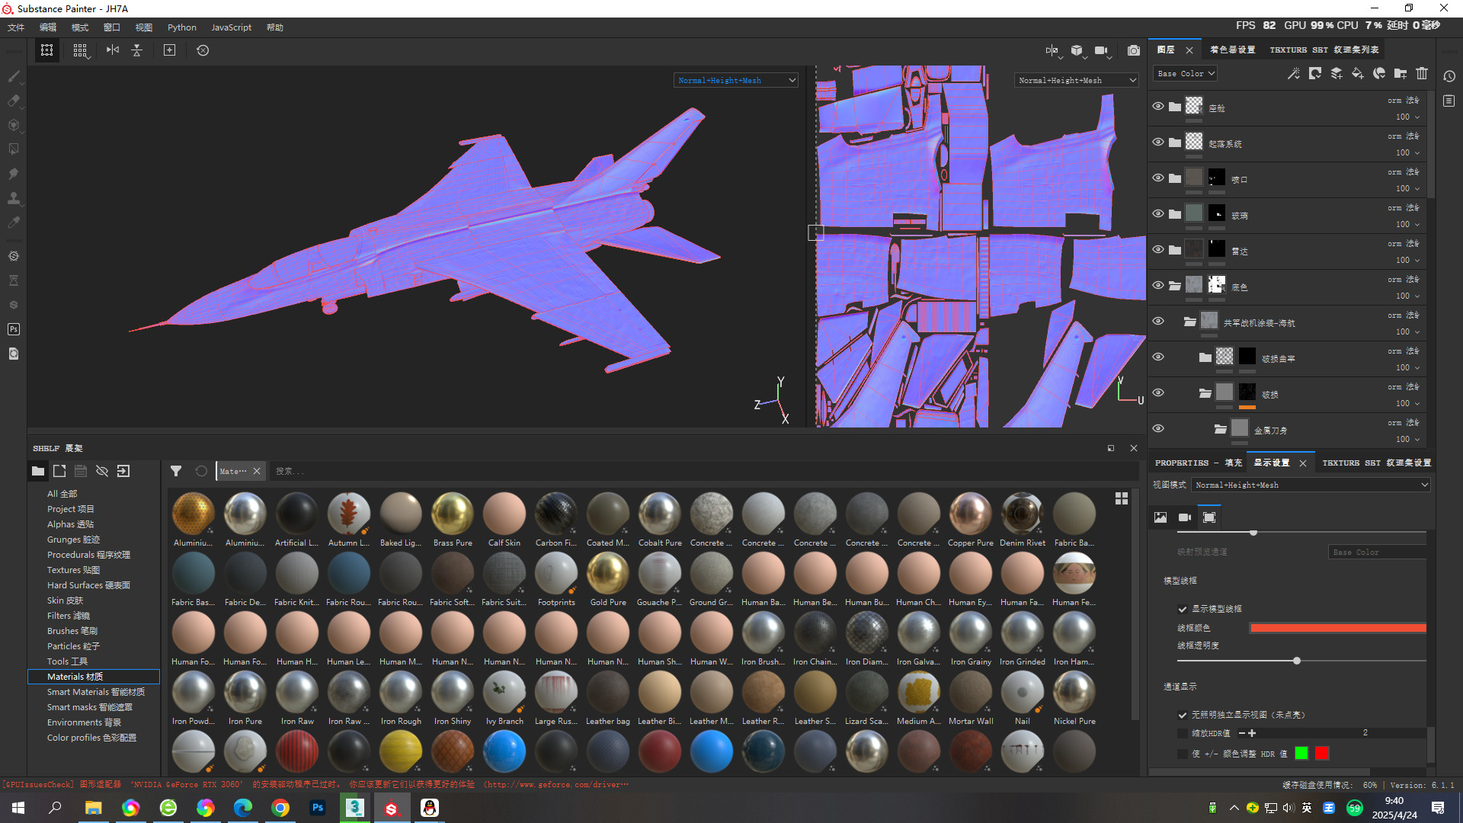Select Smart Materials category in shelf

95,692
